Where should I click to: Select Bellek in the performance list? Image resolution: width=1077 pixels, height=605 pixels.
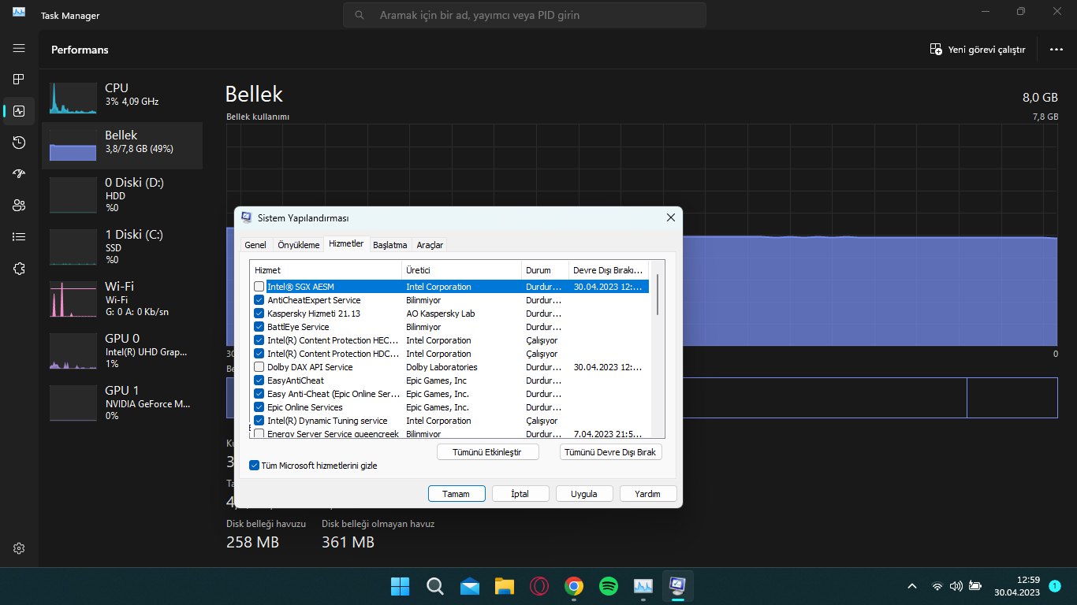click(x=122, y=146)
